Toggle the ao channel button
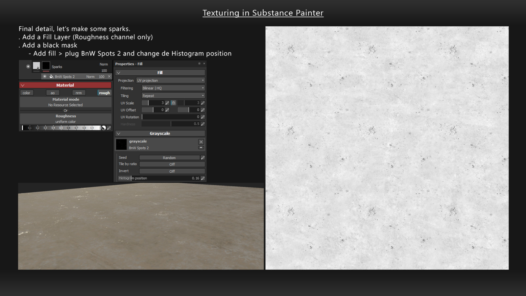Image resolution: width=526 pixels, height=296 pixels. tap(53, 93)
